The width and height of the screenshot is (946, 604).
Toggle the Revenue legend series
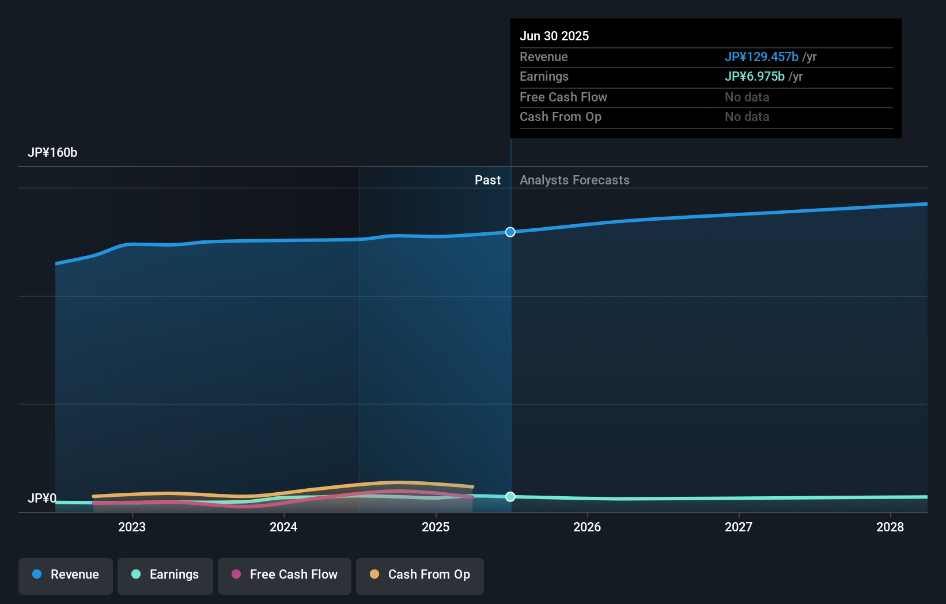66,576
